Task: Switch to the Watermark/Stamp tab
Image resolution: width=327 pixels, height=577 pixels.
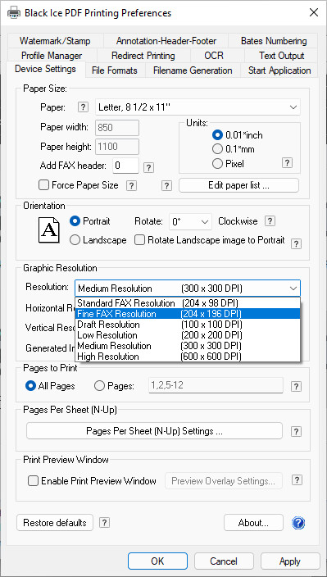Action: pos(55,41)
